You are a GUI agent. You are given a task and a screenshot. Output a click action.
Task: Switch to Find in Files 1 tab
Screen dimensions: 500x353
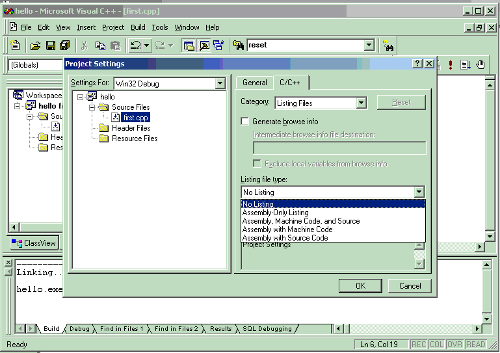tap(121, 329)
